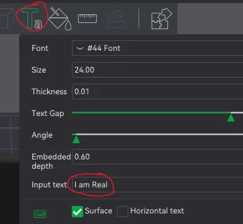
Task: Click into the Size field showing 24.00
Action: click(x=157, y=70)
